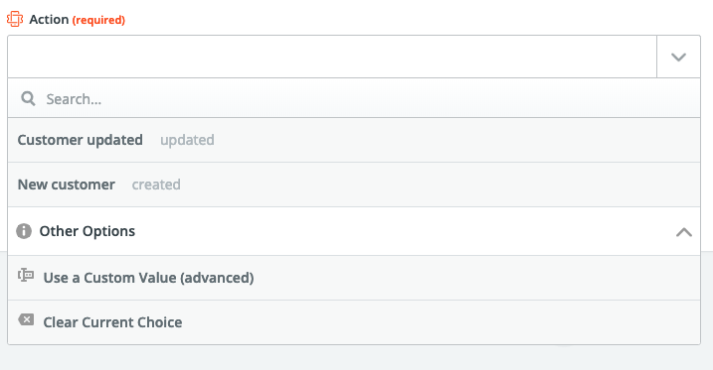This screenshot has width=713, height=370.
Task: Click the blank area of the Customer updated row
Action: pyautogui.click(x=454, y=140)
